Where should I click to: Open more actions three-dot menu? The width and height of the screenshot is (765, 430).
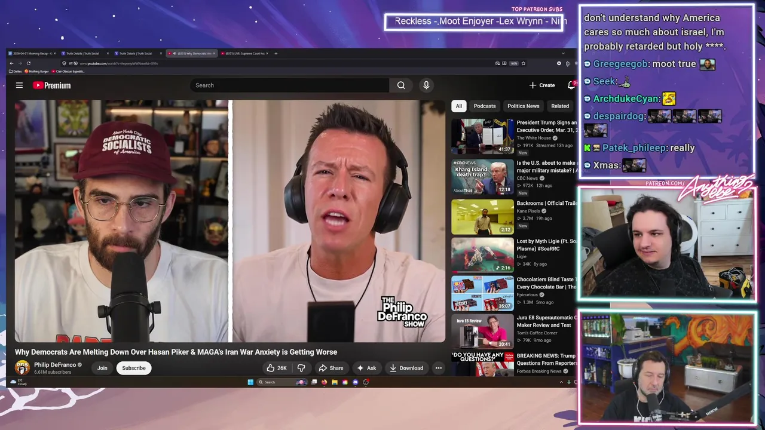point(439,368)
